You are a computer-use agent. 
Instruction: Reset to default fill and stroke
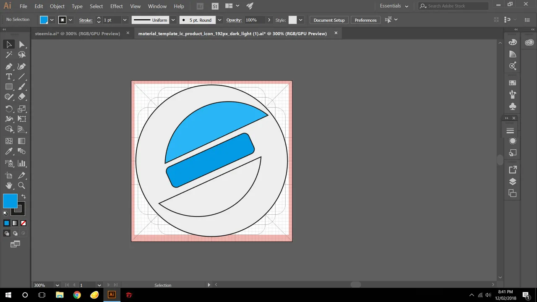pyautogui.click(x=5, y=213)
